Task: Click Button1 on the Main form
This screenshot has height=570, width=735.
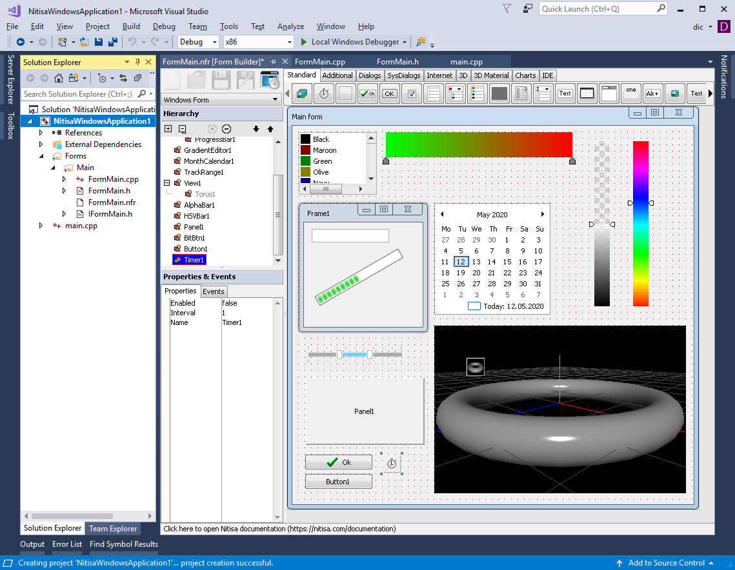Action: (338, 482)
